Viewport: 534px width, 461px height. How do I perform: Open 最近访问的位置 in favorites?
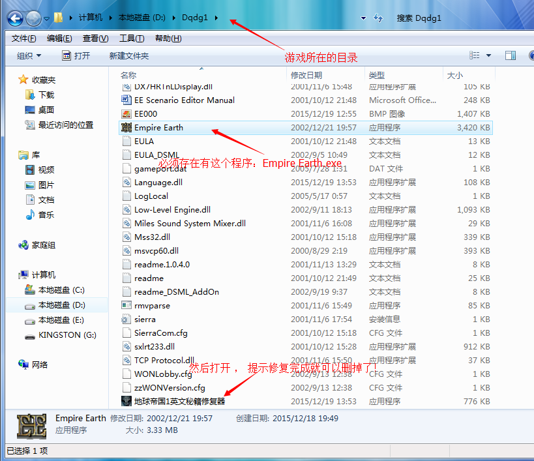coord(66,125)
